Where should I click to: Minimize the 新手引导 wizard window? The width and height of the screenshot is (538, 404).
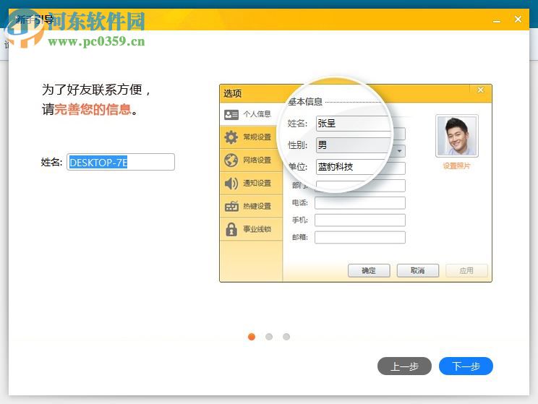click(x=497, y=20)
